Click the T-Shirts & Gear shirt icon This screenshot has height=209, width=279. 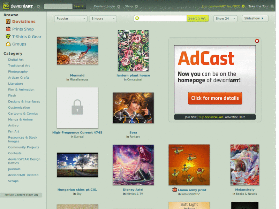8,37
